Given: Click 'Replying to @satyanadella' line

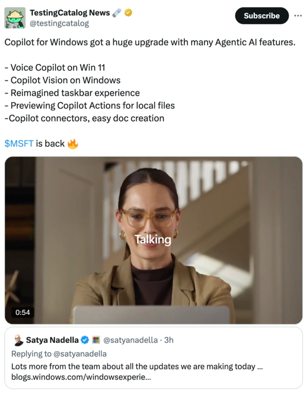Looking at the screenshot, I should [x=59, y=354].
